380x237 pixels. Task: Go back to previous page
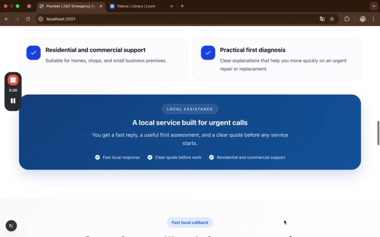coord(6,19)
